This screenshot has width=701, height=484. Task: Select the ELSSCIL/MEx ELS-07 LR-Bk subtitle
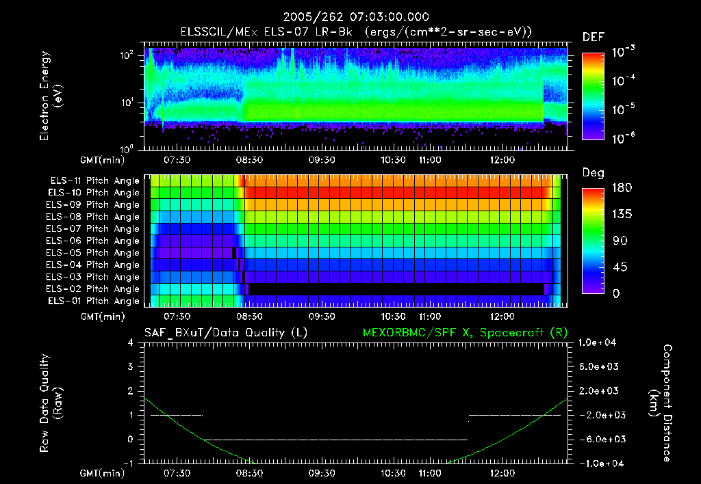[x=356, y=32]
